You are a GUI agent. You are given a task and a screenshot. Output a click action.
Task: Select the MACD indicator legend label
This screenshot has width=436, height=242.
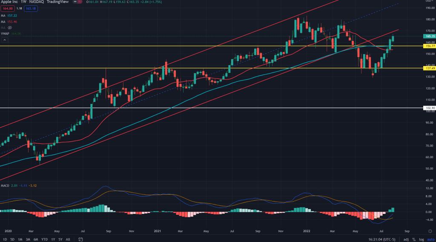point(6,186)
